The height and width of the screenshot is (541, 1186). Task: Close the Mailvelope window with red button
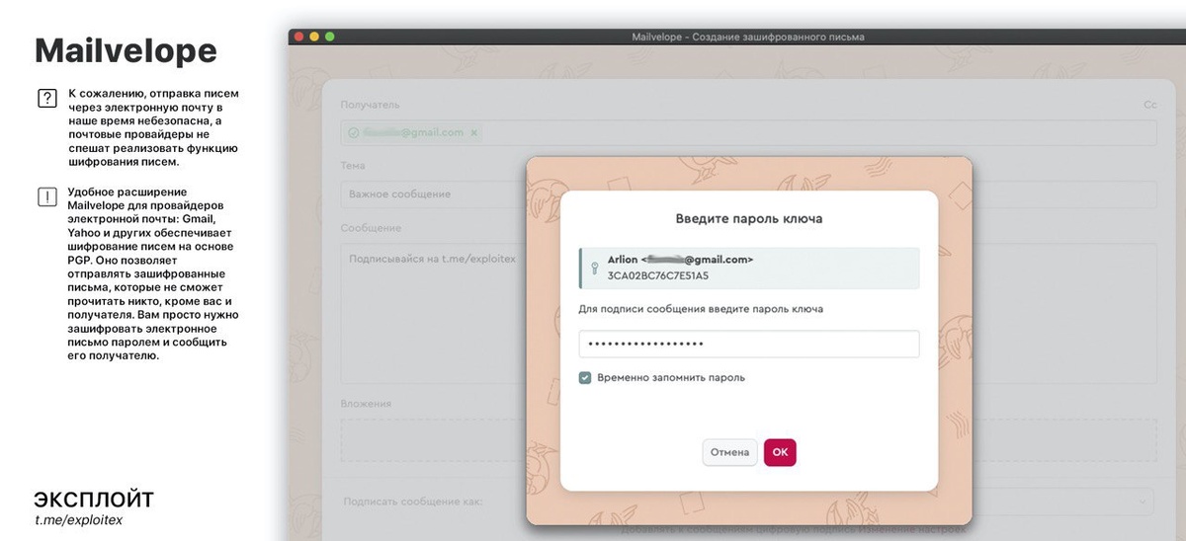tap(298, 37)
